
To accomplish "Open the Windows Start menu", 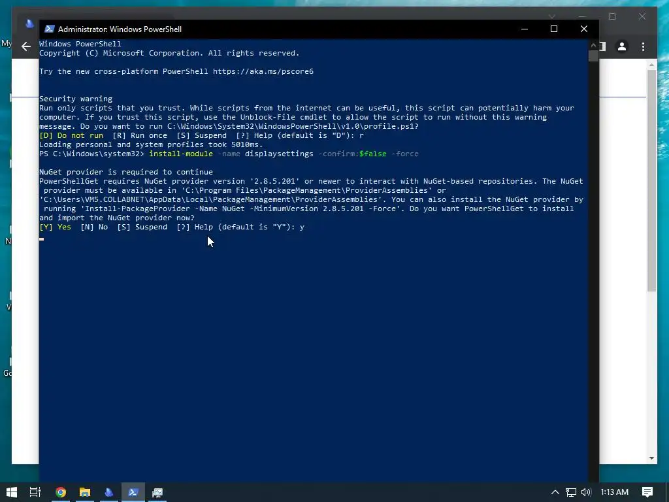I will (12, 492).
